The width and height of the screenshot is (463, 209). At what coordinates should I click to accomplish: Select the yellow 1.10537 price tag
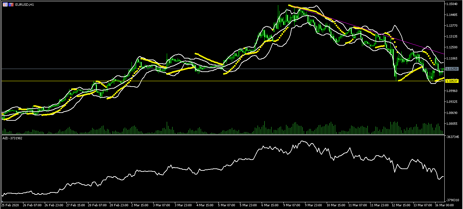pos(452,81)
